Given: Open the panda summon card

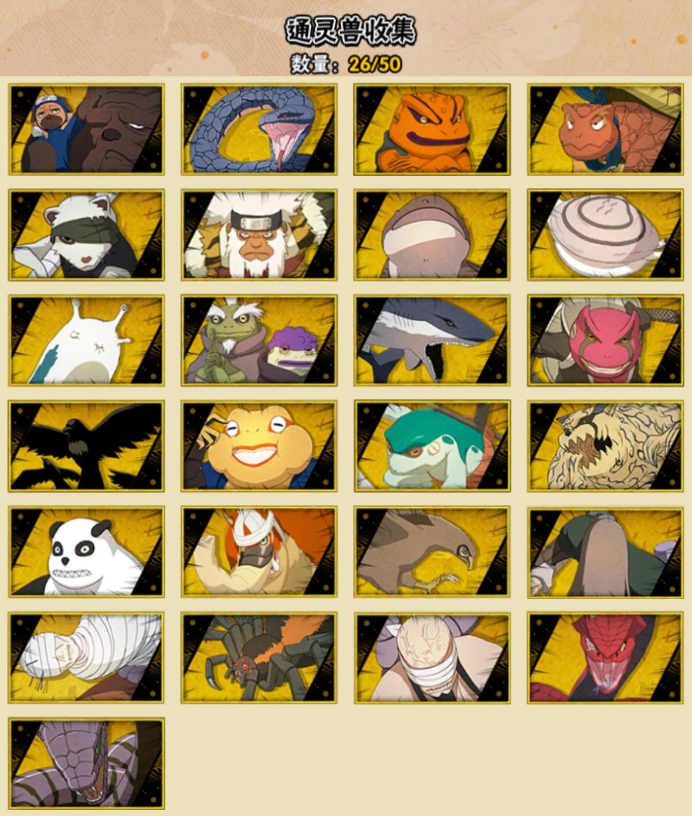Looking at the screenshot, I should [x=86, y=552].
